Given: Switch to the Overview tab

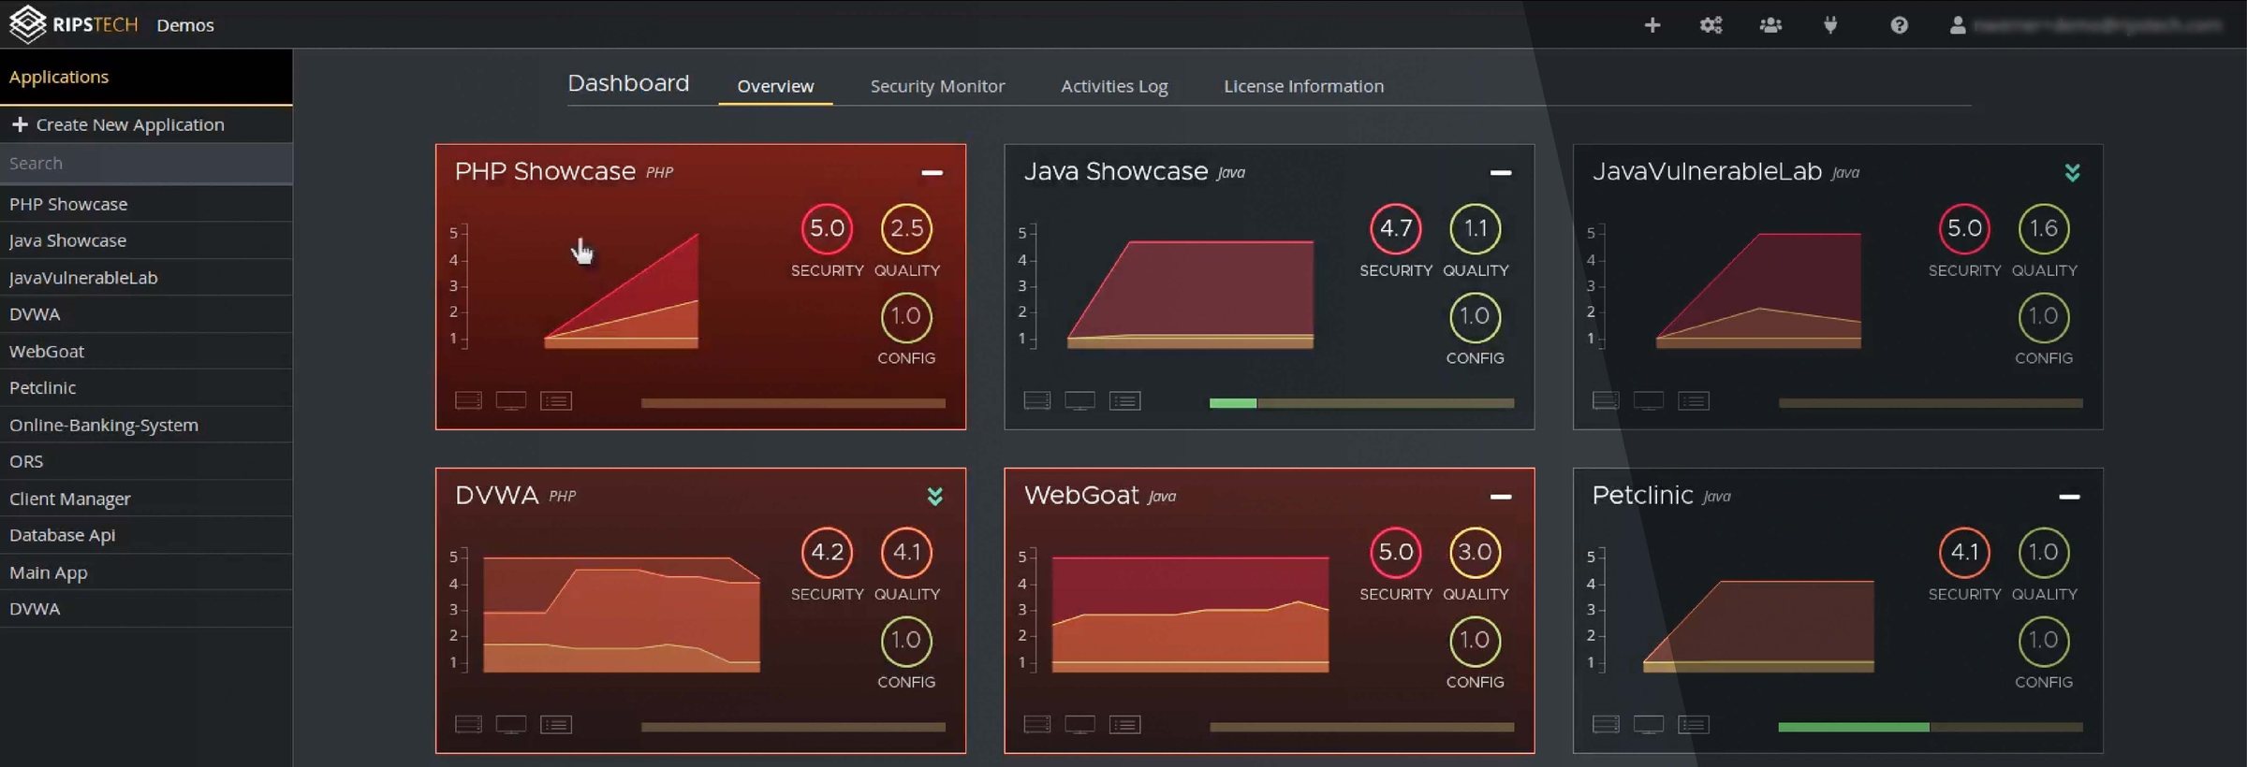Looking at the screenshot, I should point(775,86).
